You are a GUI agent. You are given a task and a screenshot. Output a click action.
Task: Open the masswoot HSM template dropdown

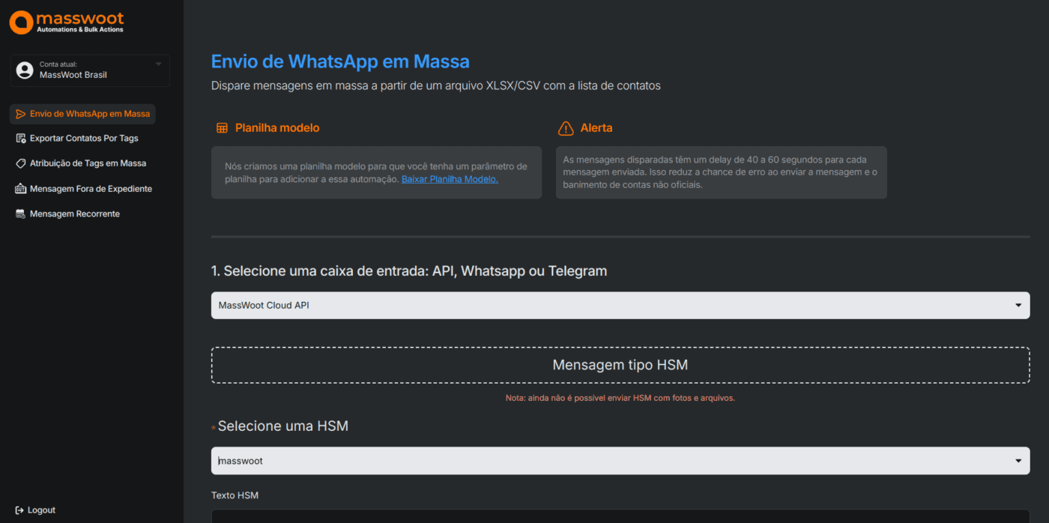tap(620, 461)
